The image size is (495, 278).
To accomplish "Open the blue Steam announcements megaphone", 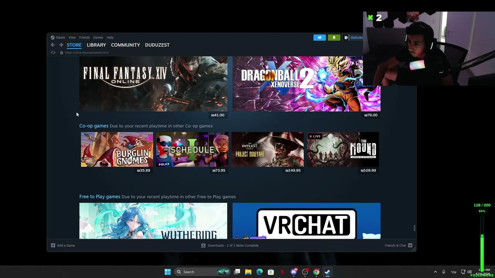I will (319, 37).
